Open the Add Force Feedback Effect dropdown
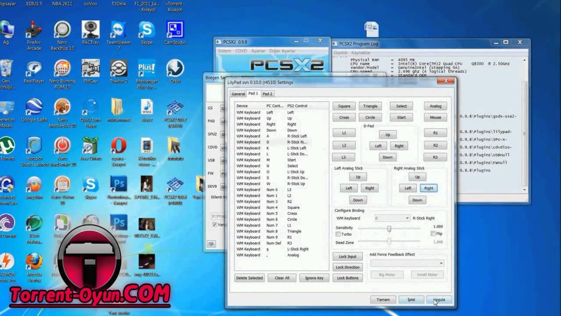 [x=407, y=263]
